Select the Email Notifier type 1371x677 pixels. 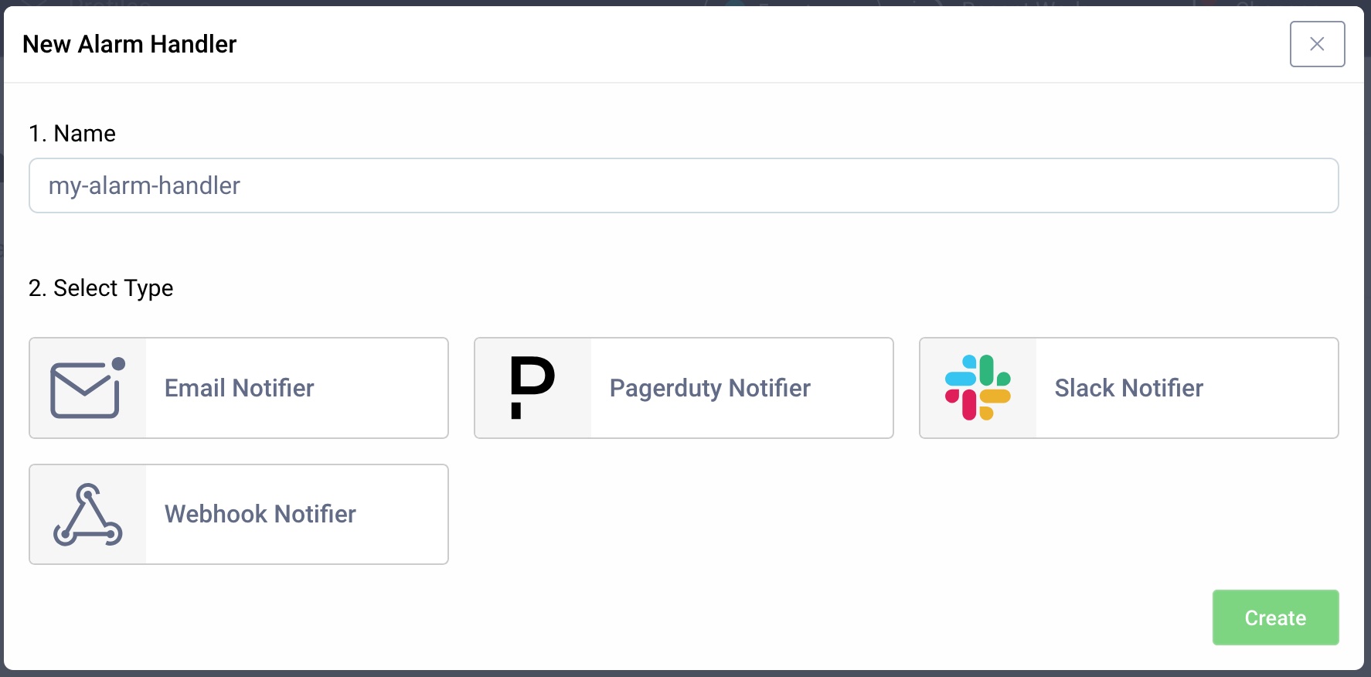[x=238, y=388]
